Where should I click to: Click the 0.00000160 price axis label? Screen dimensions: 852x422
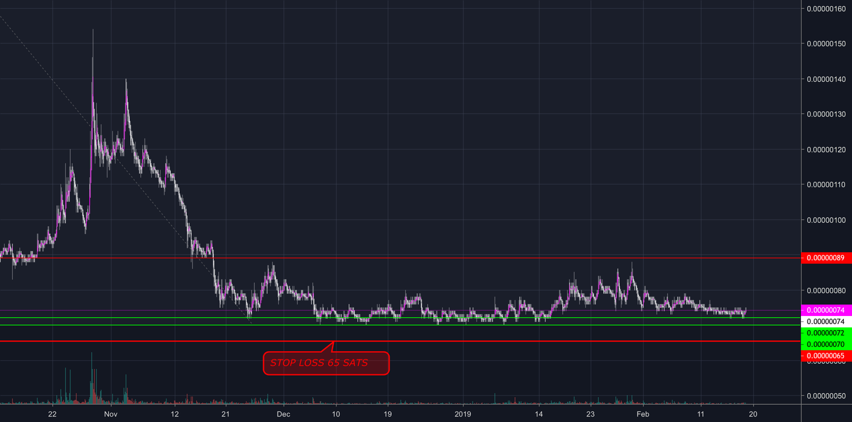tap(827, 9)
